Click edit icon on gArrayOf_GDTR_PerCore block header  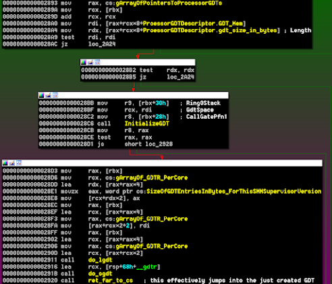[x=12, y=163]
